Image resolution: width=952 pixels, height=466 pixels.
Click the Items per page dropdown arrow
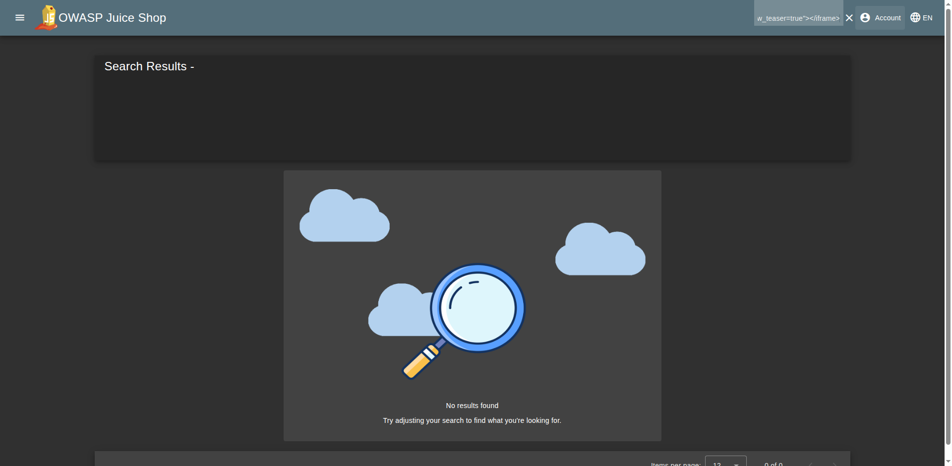[736, 464]
